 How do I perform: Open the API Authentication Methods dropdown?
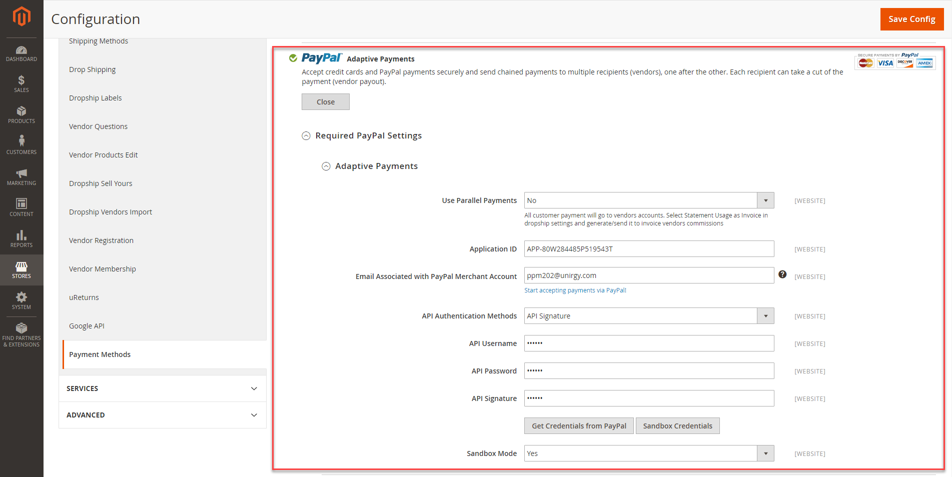pyautogui.click(x=649, y=316)
